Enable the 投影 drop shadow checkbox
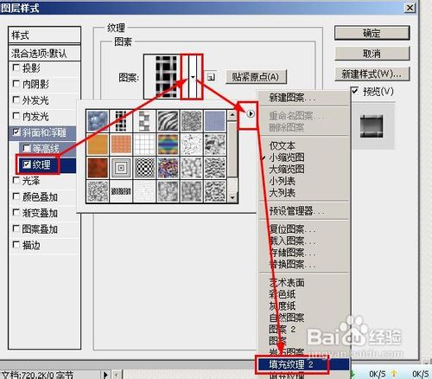The image size is (432, 379). pos(16,67)
